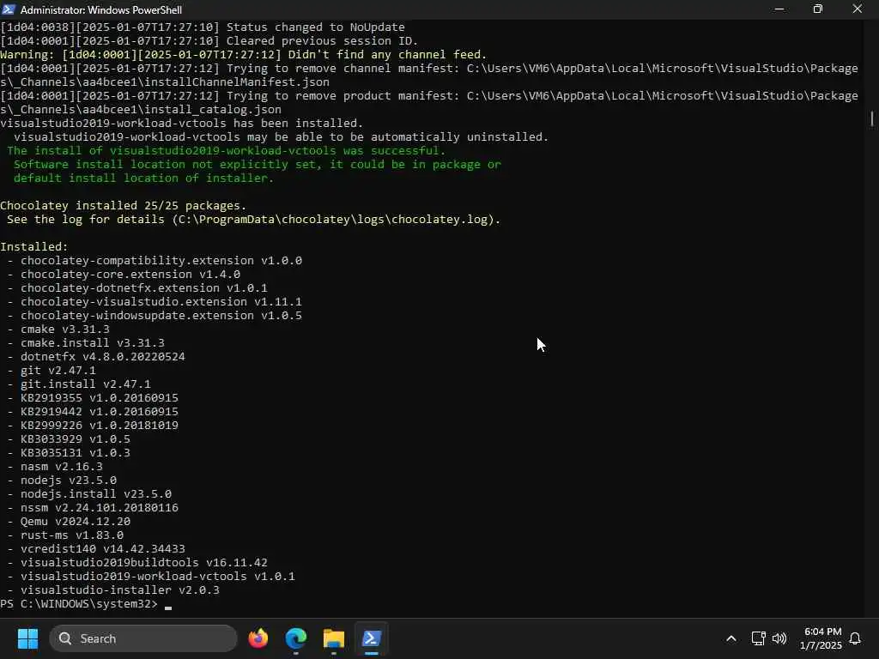The height and width of the screenshot is (659, 879).
Task: Open the network status tray icon
Action: (758, 638)
